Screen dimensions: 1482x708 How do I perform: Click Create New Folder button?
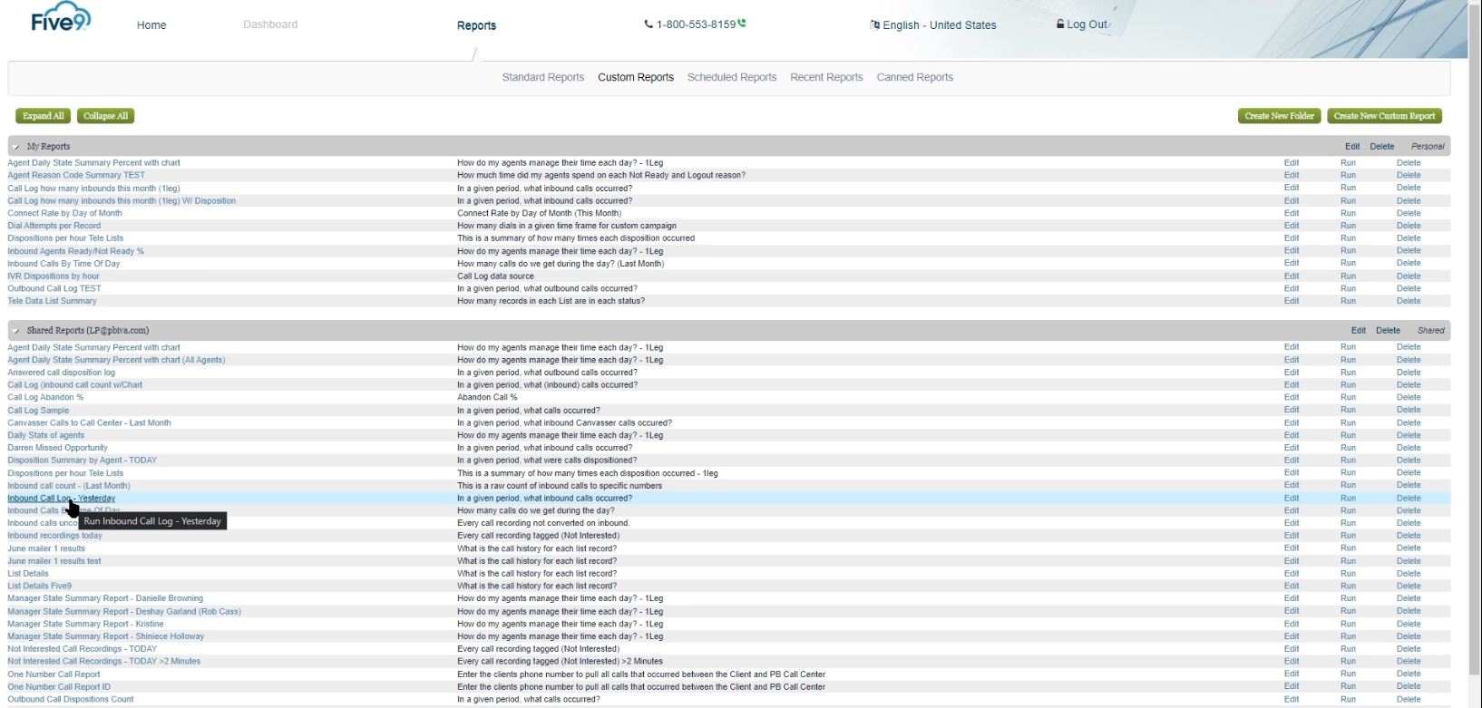pyautogui.click(x=1279, y=116)
